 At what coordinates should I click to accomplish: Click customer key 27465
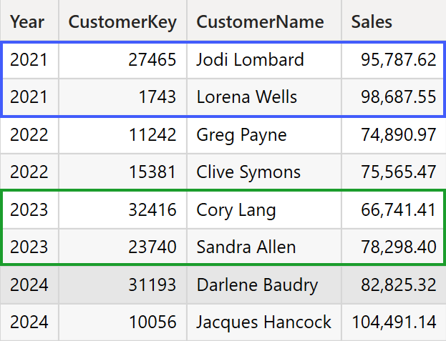[x=152, y=59]
